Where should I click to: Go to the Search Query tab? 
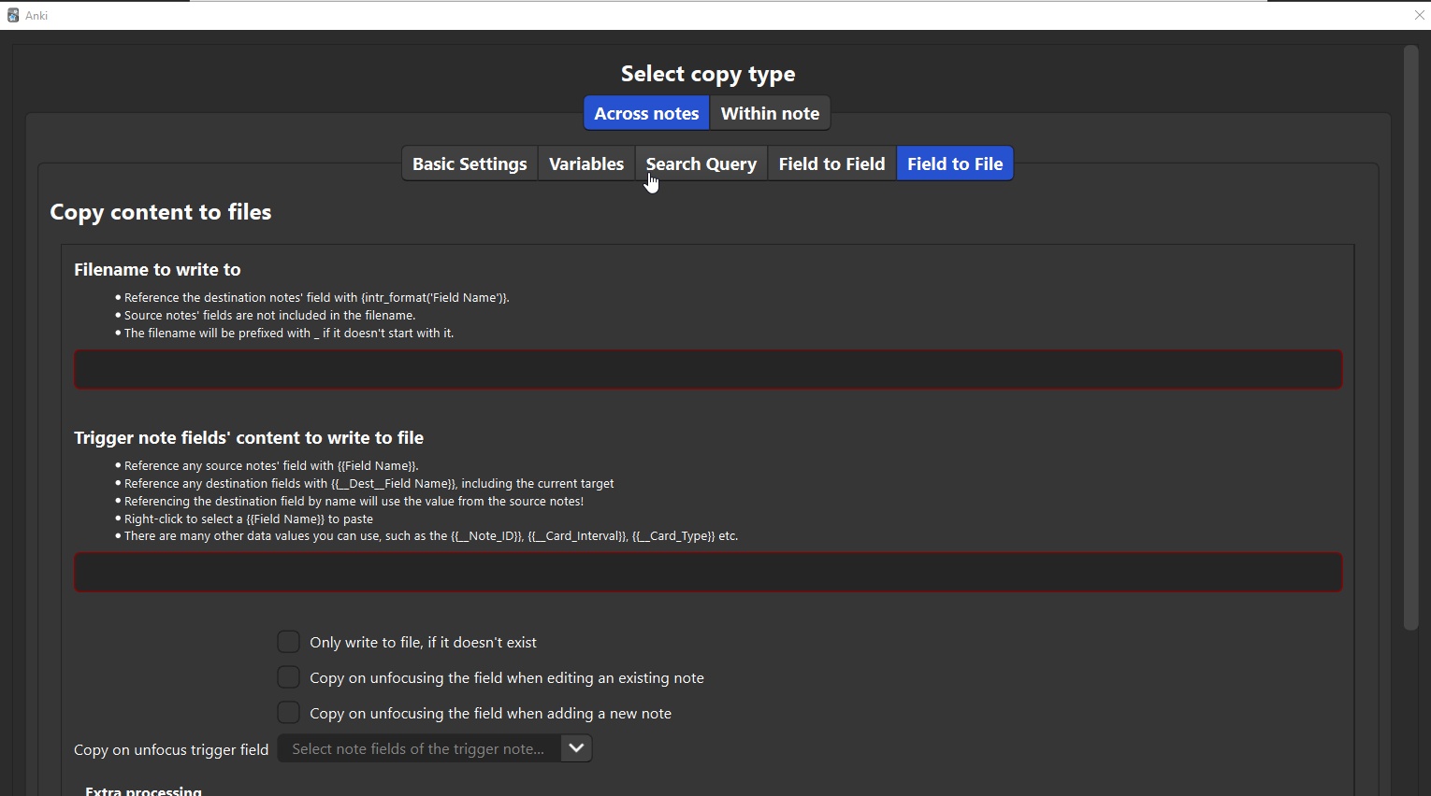pos(701,163)
